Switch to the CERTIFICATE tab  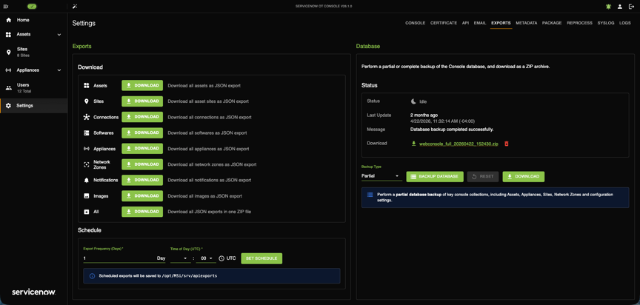444,23
